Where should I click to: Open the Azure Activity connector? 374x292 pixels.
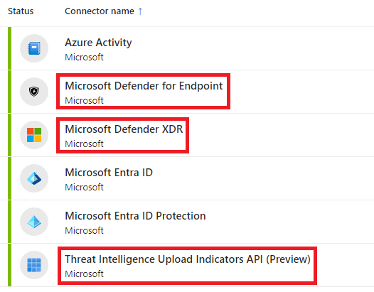pyautogui.click(x=98, y=43)
